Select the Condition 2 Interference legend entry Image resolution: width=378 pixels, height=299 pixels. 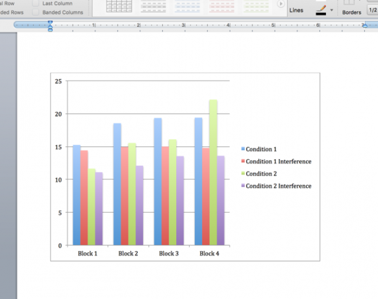click(x=276, y=186)
